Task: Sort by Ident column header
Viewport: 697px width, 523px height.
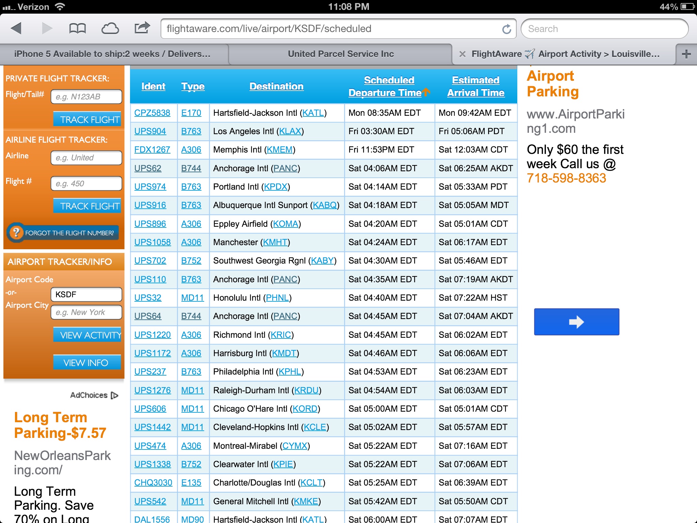Action: 153,86
